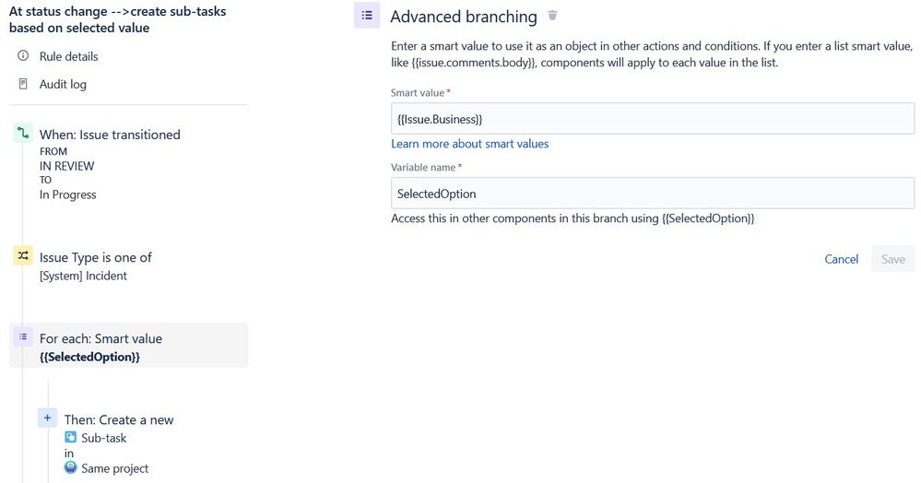The width and height of the screenshot is (921, 483).
Task: Click the Variable name input field
Action: tap(653, 194)
